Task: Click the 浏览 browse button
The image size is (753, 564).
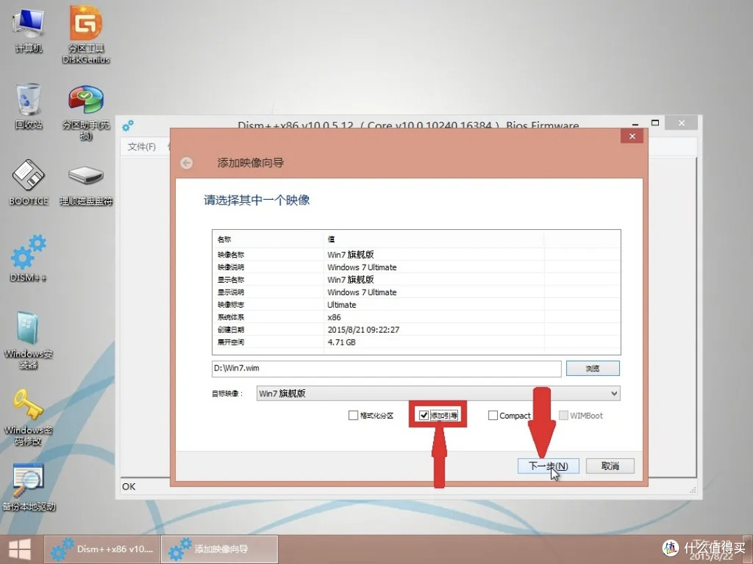Action: click(x=593, y=368)
